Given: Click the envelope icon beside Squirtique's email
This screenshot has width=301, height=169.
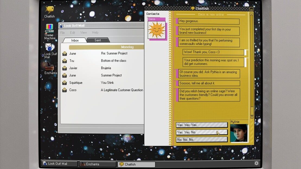Looking at the screenshot, I should coord(65,83).
